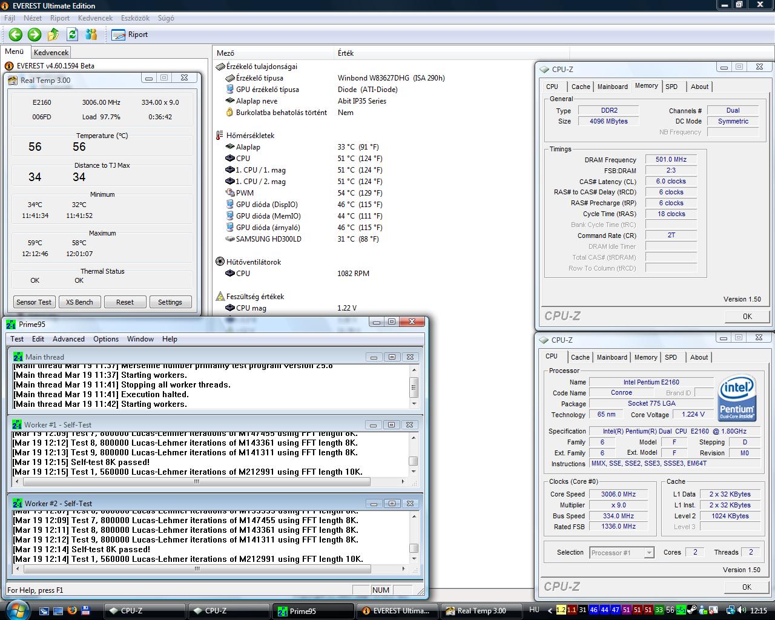
Task: Switch to the Kedvencek tab in EVEREST
Action: pyautogui.click(x=51, y=53)
